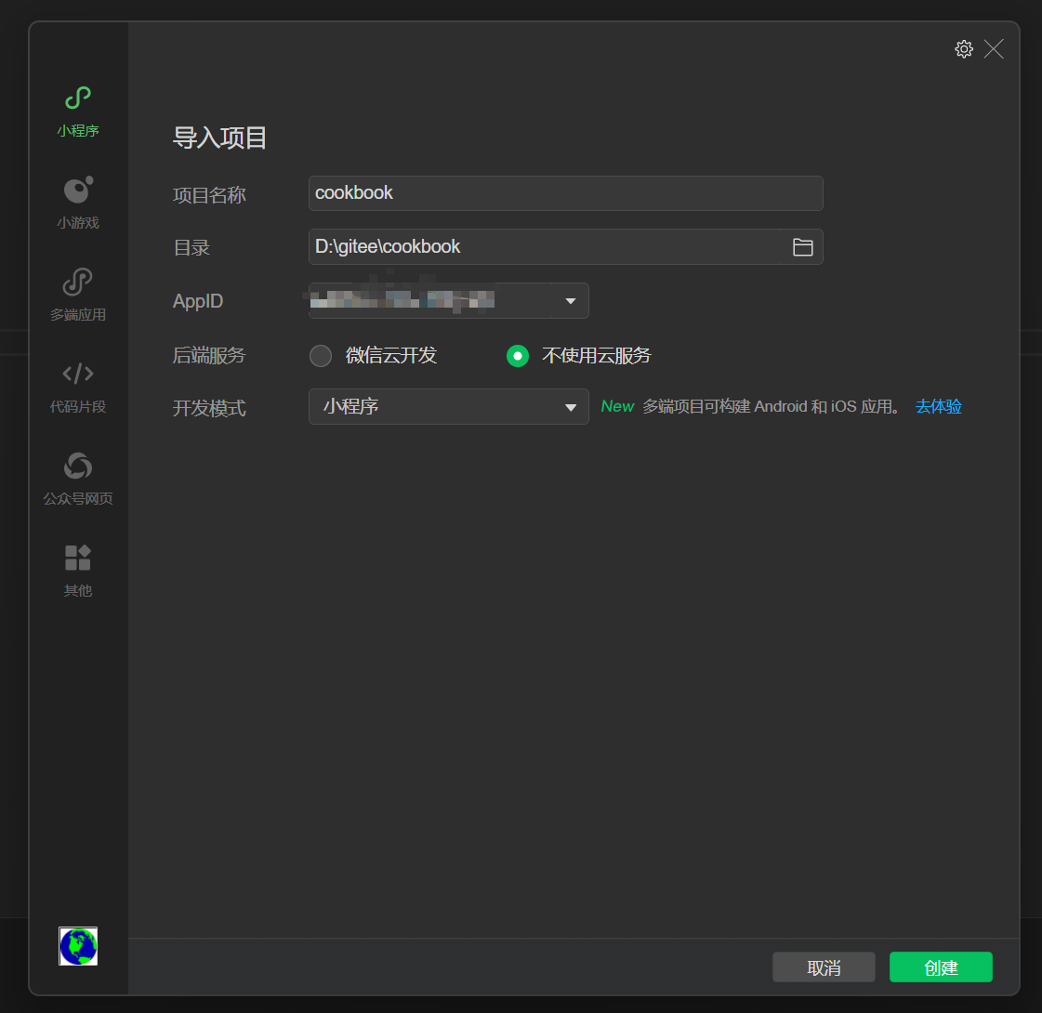1042x1013 pixels.
Task: Close the import project dialog
Action: [x=994, y=48]
